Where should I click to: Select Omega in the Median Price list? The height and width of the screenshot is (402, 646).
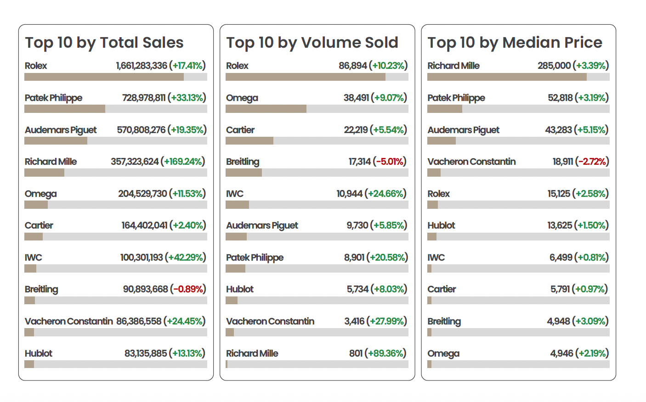pos(443,353)
